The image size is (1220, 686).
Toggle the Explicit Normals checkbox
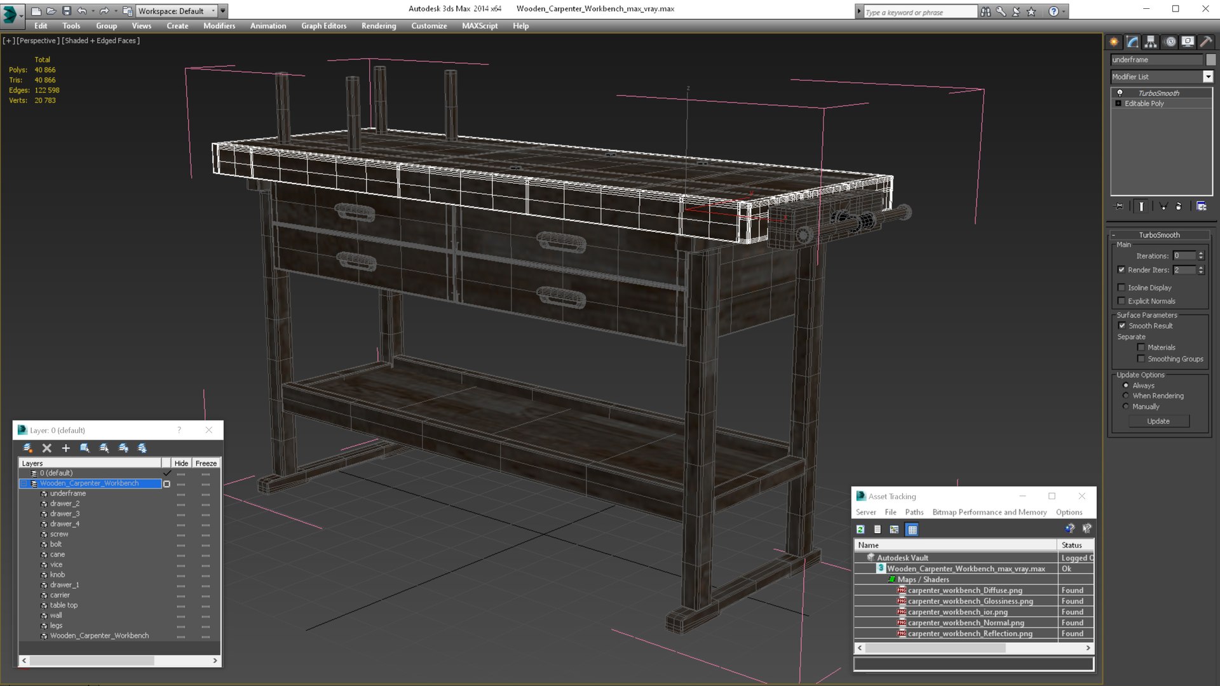pos(1122,301)
